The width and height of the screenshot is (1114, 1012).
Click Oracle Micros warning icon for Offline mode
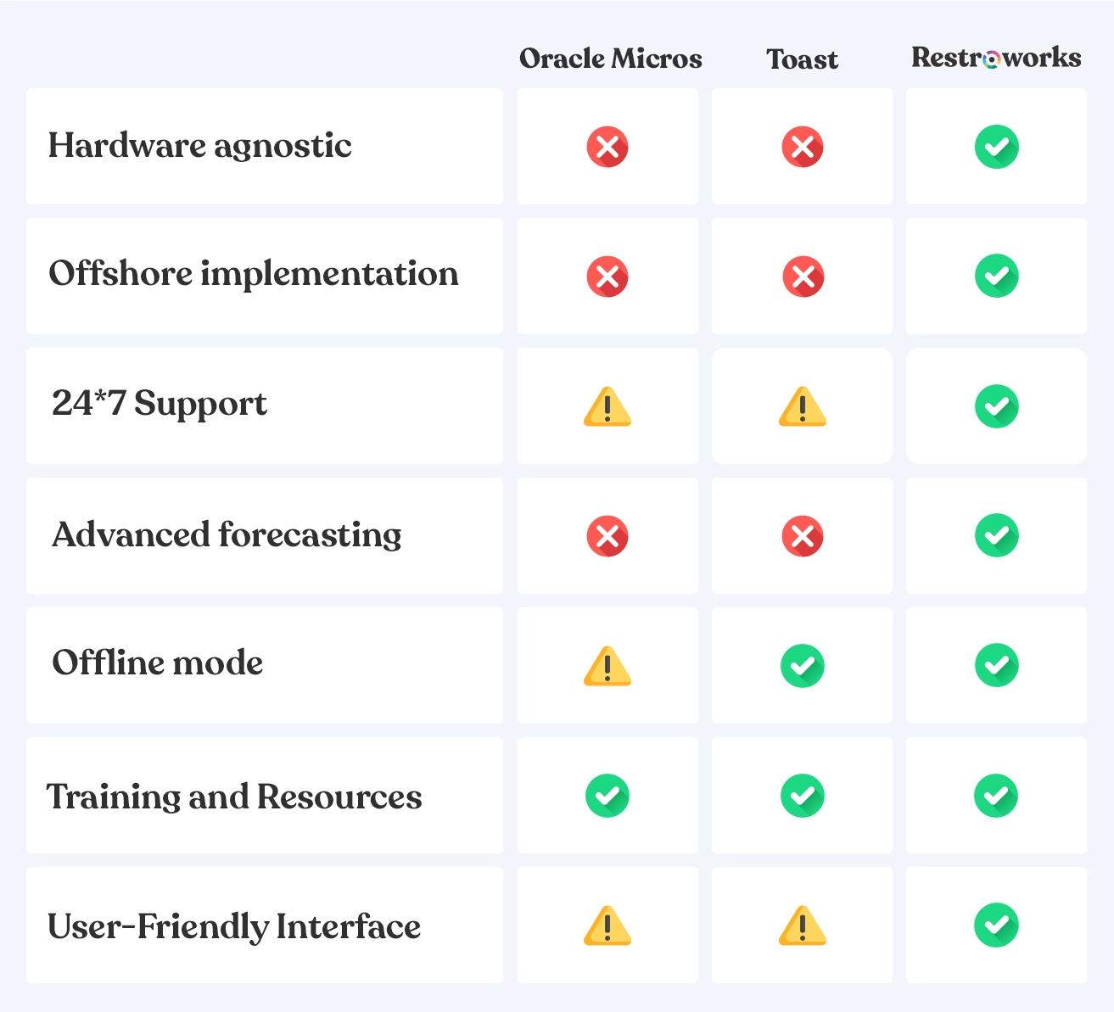click(x=607, y=666)
